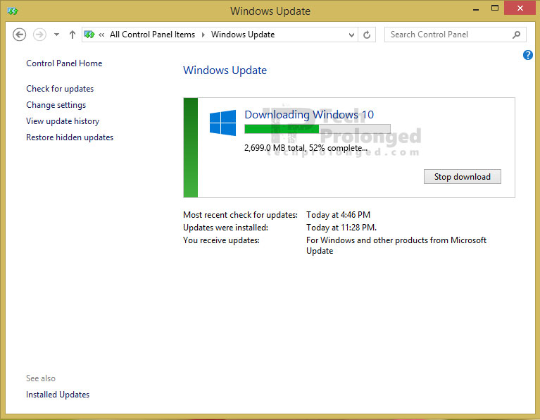This screenshot has width=540, height=420.
Task: Click the Search Control Panel field
Action: click(455, 35)
